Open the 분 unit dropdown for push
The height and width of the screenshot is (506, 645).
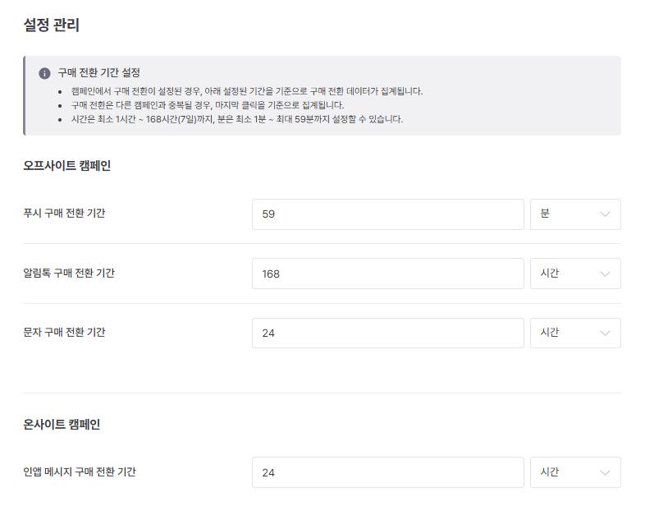[575, 214]
